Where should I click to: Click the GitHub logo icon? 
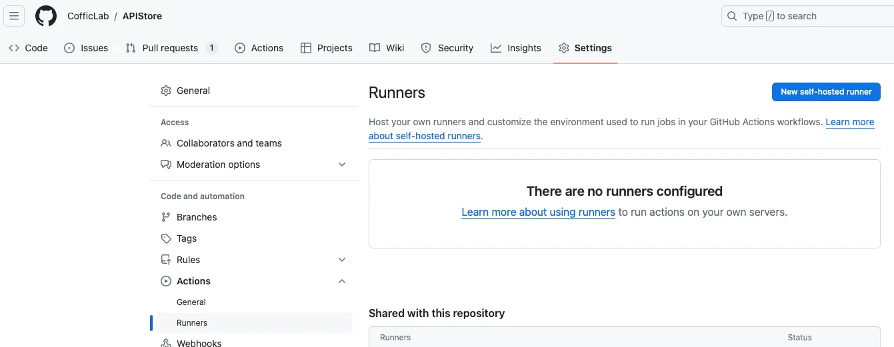[x=46, y=16]
